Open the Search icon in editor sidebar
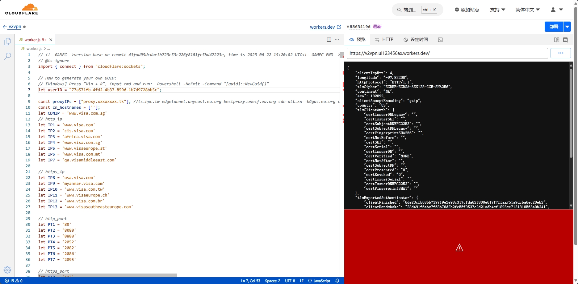The width and height of the screenshot is (578, 284). click(7, 56)
